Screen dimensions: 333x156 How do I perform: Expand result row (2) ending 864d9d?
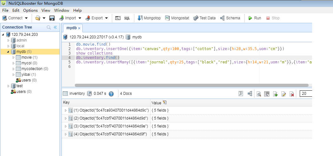pos(66,118)
